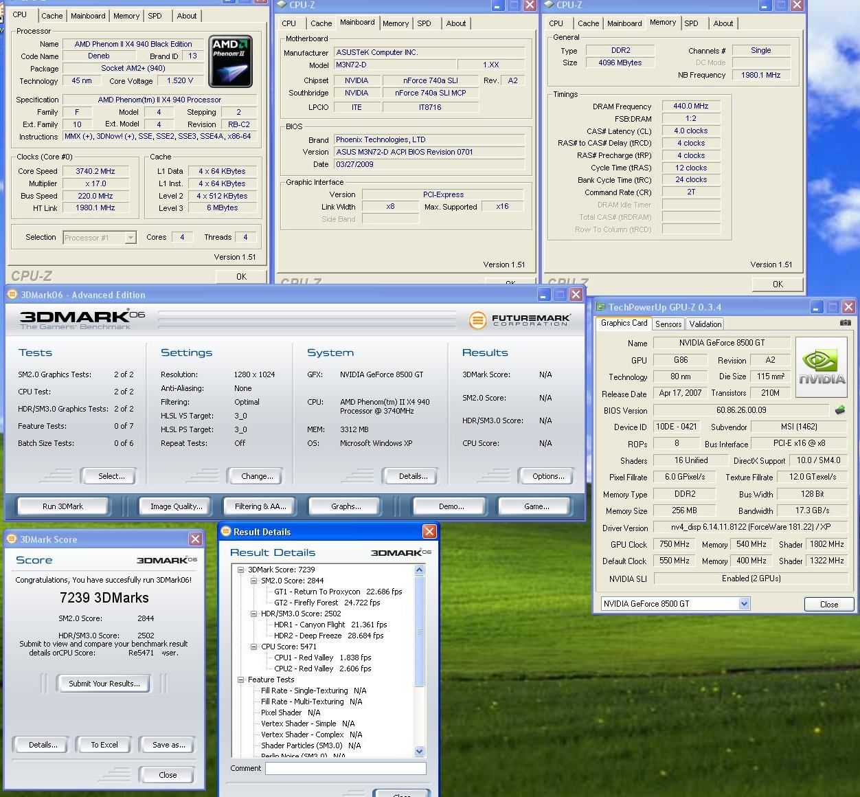Screen dimensions: 860x797
Task: Open About tab in left CPU-Z window
Action: point(187,16)
